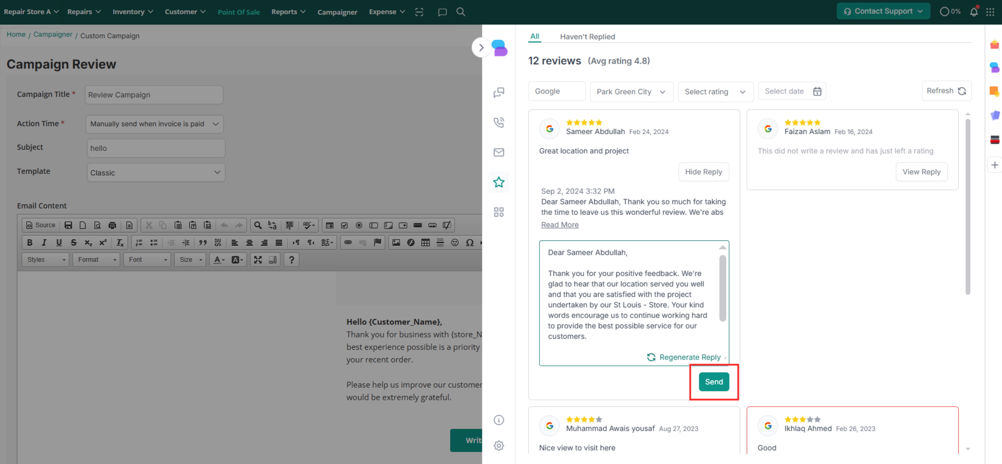1002x464 pixels.
Task: Click the Create Div Container icon
Action: pos(217,243)
